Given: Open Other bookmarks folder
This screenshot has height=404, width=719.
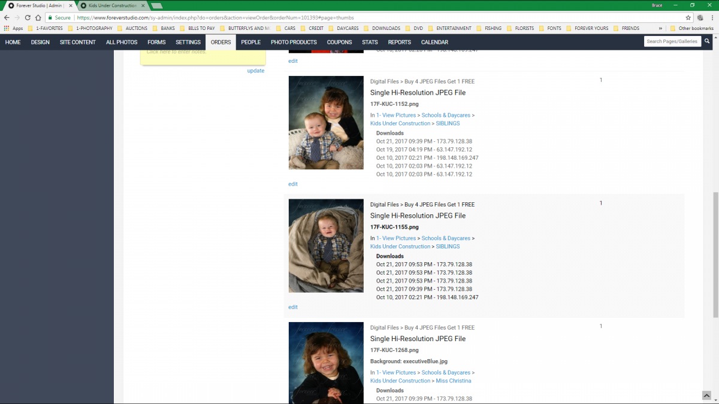Looking at the screenshot, I should click(692, 28).
